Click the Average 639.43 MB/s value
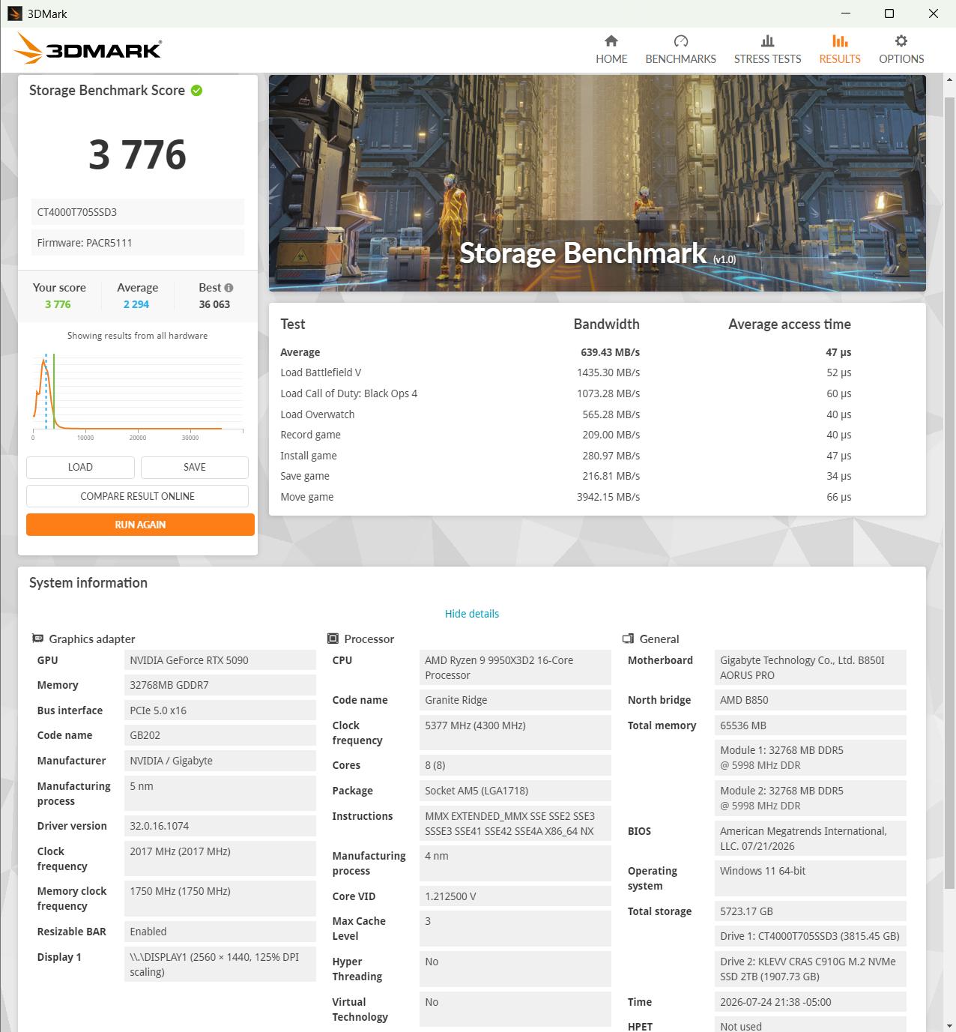Screen dimensions: 956x1032 [610, 352]
